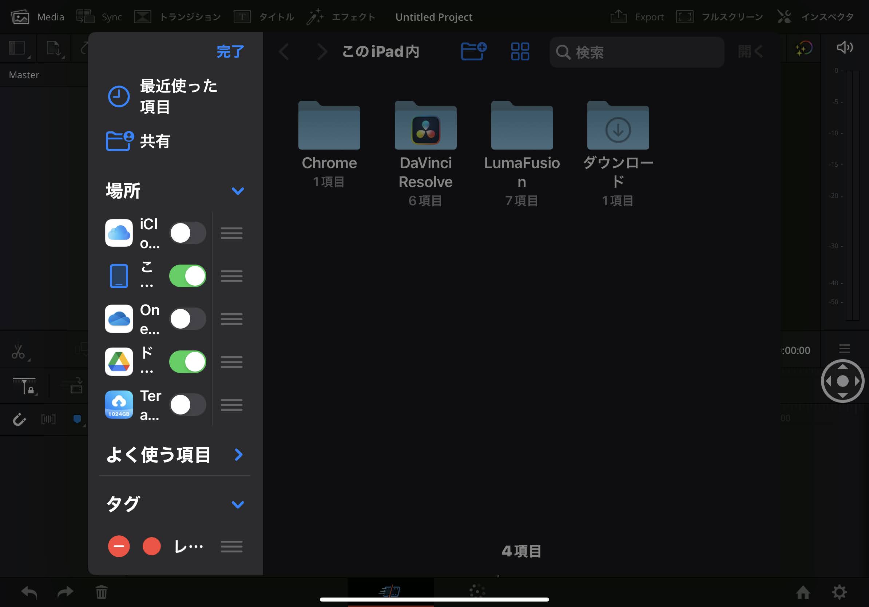The image size is (869, 607).
Task: Disable the Google Drive location toggle
Action: pos(187,362)
